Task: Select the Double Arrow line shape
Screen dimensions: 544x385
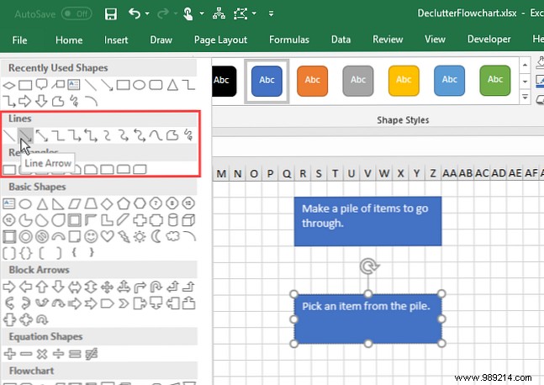Action: click(42, 135)
